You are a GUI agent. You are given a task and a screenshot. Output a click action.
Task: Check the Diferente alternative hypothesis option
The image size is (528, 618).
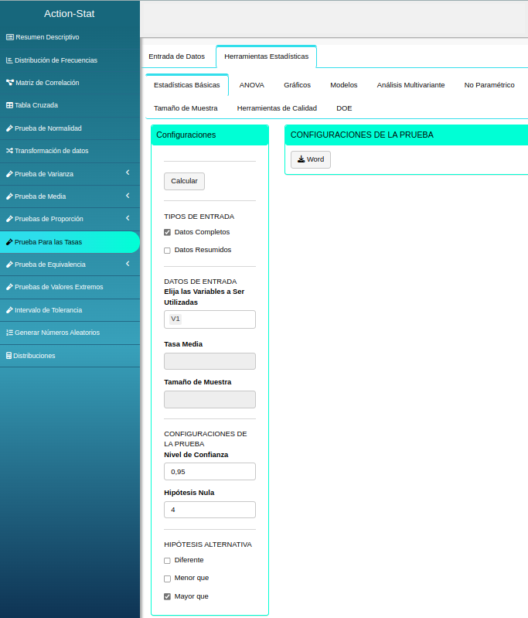[167, 561]
